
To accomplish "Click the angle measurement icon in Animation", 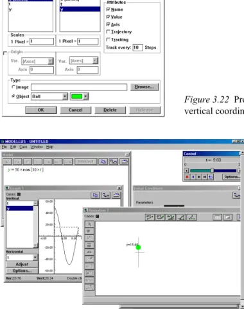I will pos(192,217).
